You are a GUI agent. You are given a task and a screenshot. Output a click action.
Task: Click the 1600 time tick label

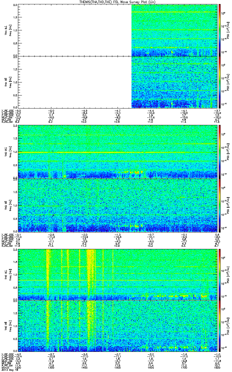click(151, 368)
